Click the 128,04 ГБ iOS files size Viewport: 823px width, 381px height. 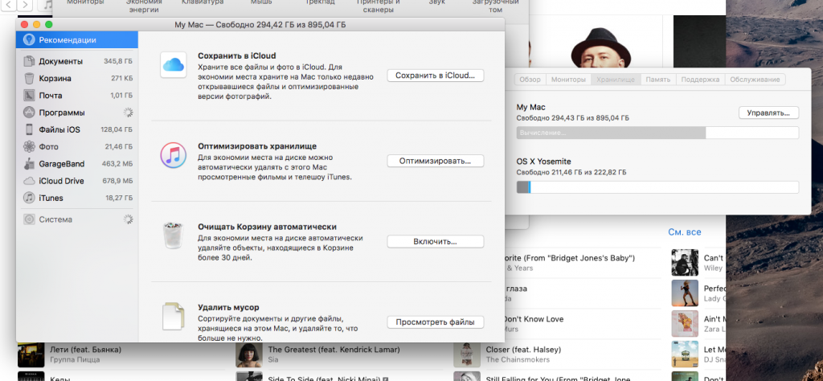click(x=117, y=129)
